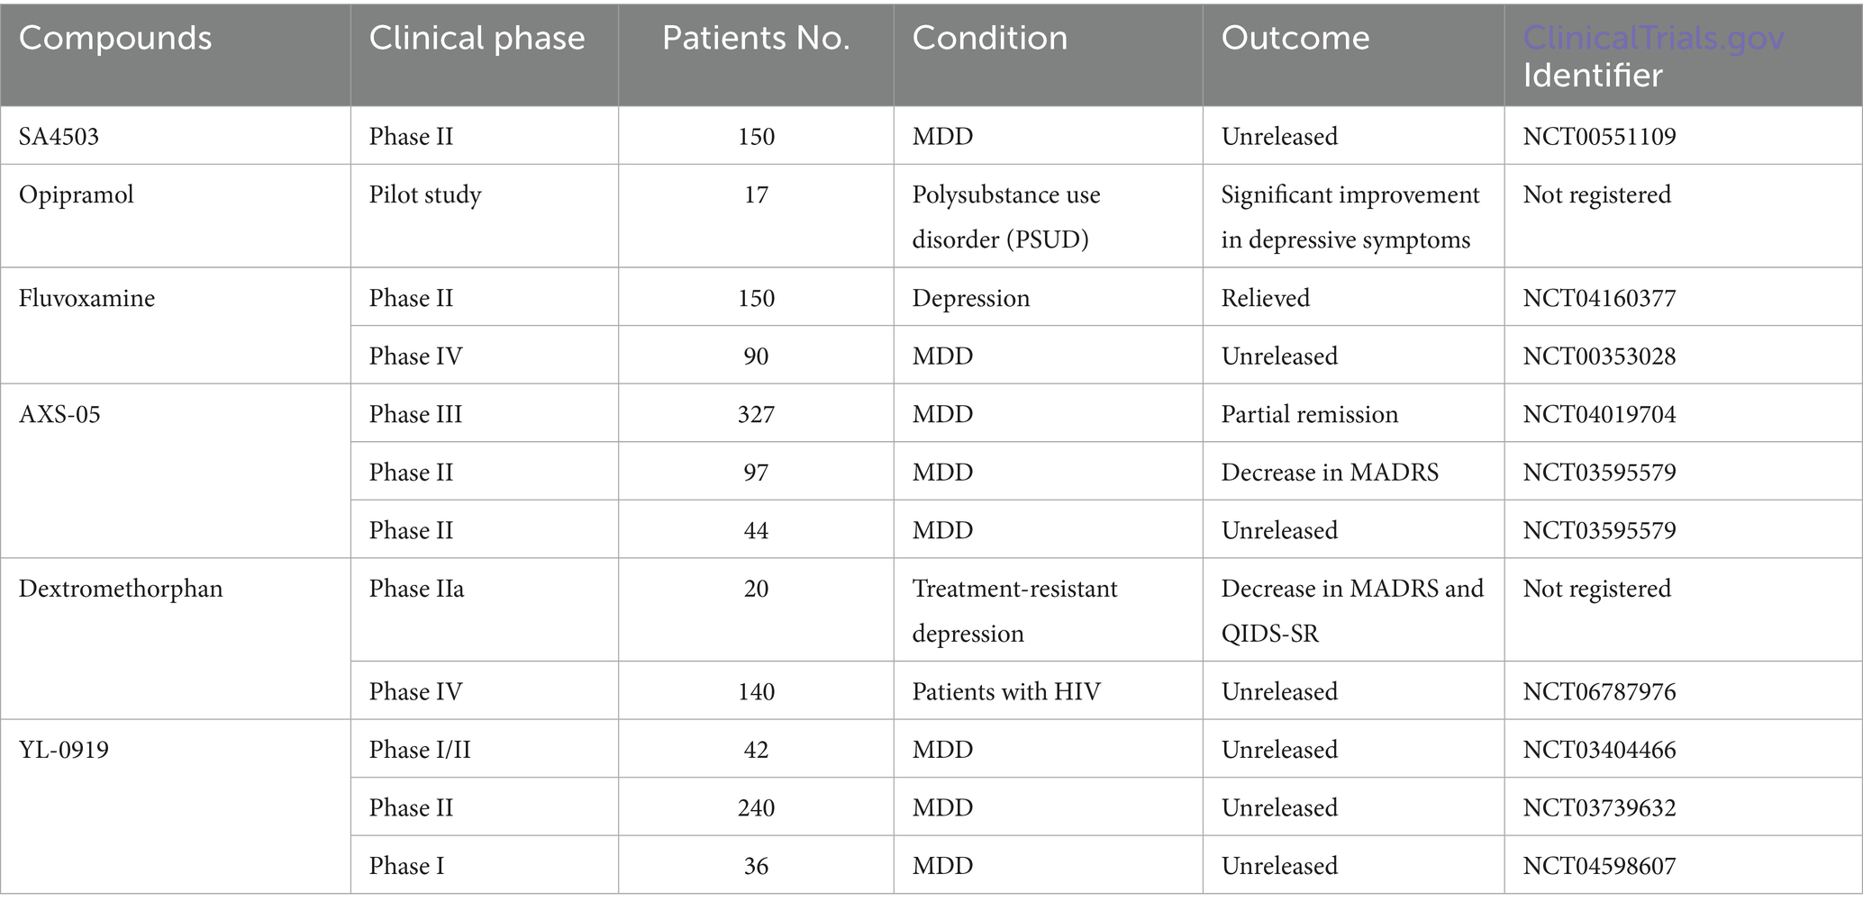Click the Fluvoxamine compound name

point(86,299)
